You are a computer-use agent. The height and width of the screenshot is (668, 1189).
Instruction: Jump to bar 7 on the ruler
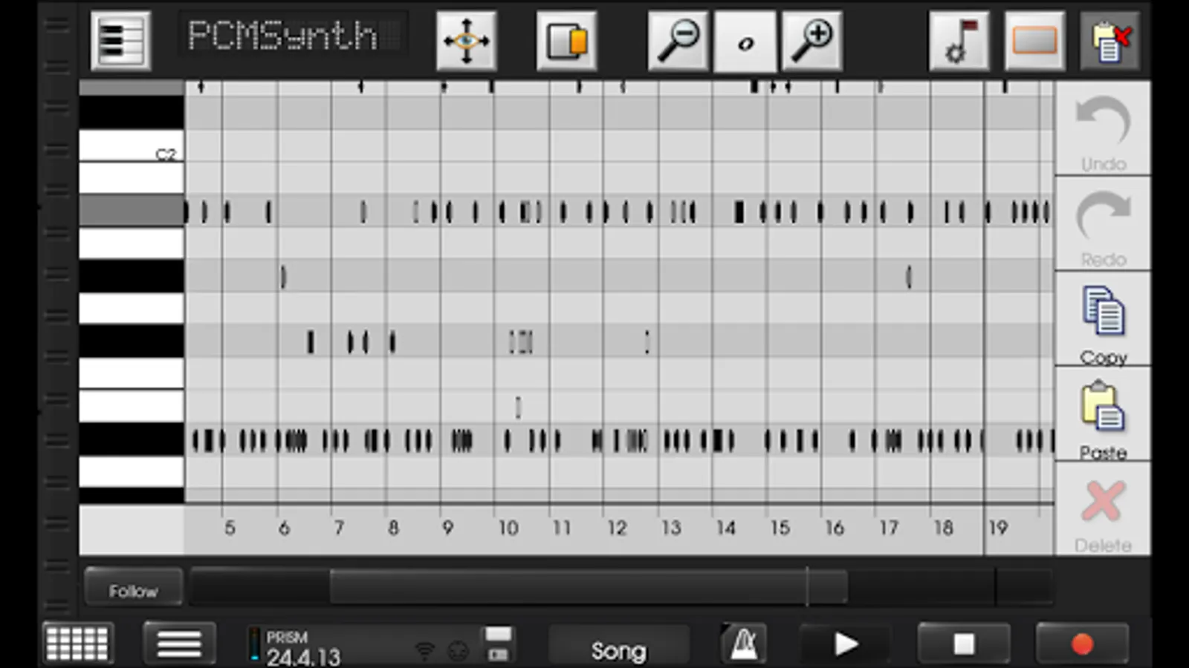(x=339, y=528)
